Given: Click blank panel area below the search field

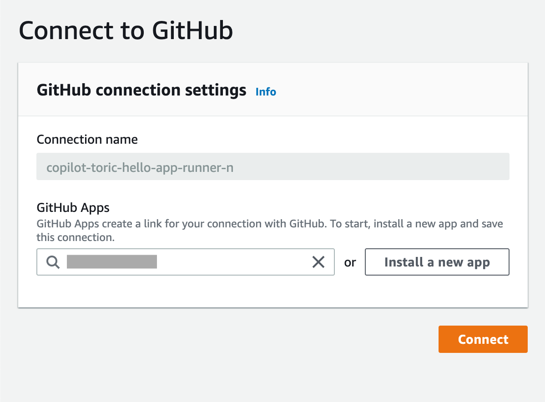Looking at the screenshot, I should pyautogui.click(x=272, y=291).
